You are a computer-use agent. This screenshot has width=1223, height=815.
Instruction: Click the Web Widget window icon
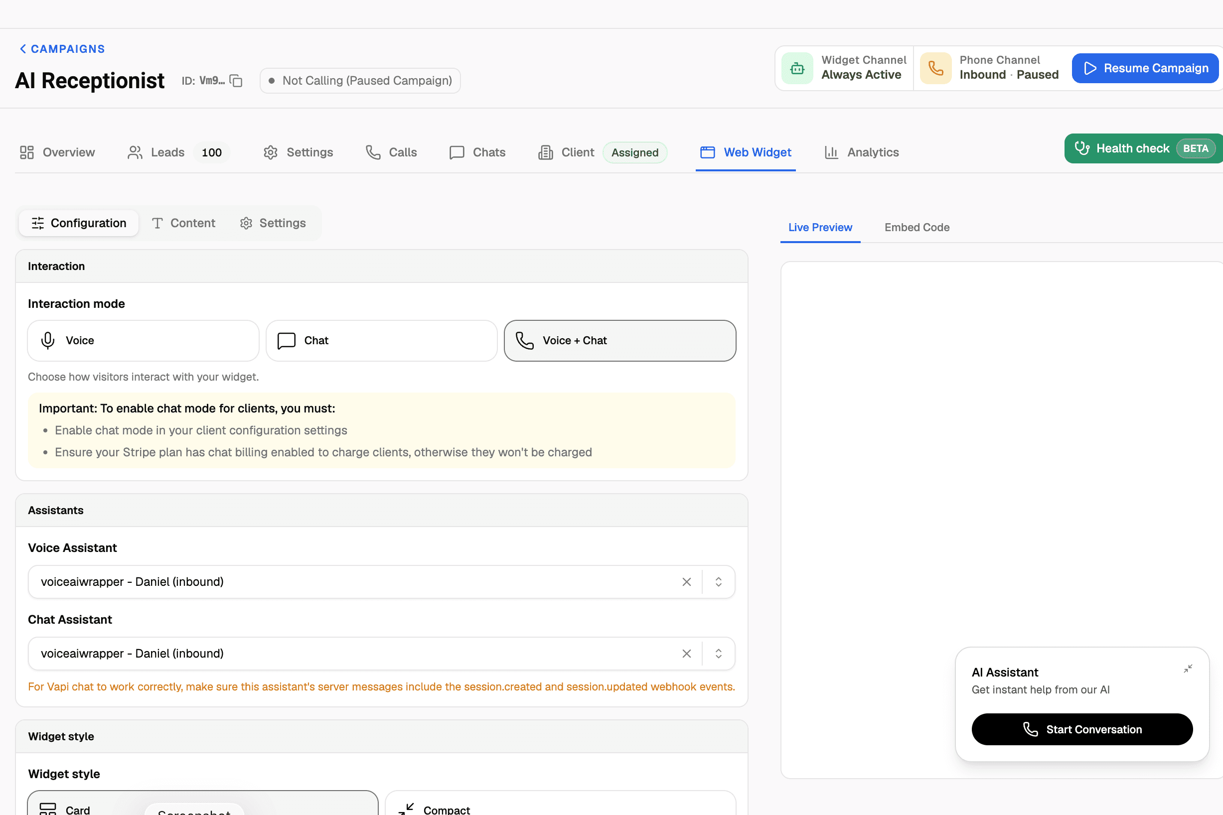pyautogui.click(x=708, y=152)
